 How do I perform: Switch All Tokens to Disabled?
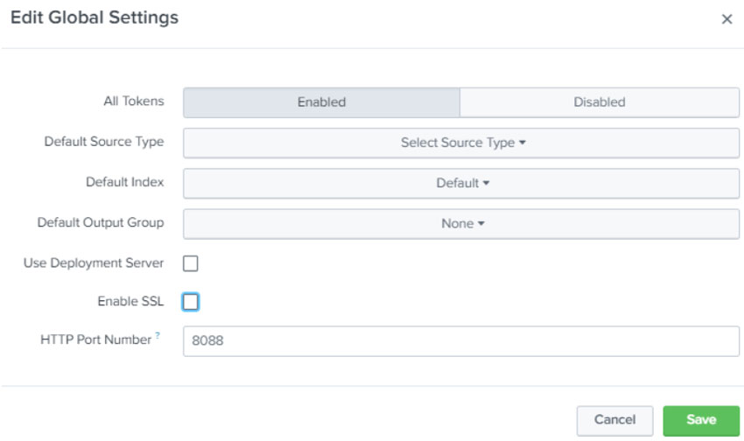599,102
